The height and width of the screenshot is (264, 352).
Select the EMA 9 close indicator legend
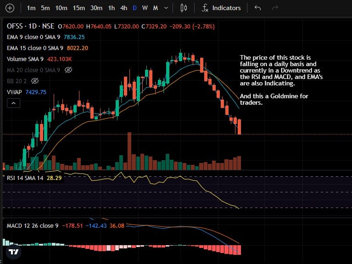34,37
